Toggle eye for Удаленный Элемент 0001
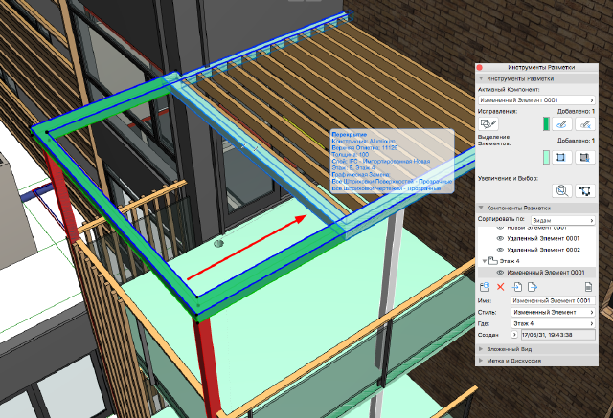 click(x=499, y=238)
